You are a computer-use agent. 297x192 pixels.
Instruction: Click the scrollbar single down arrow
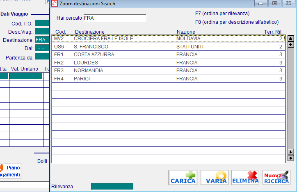click(290, 152)
